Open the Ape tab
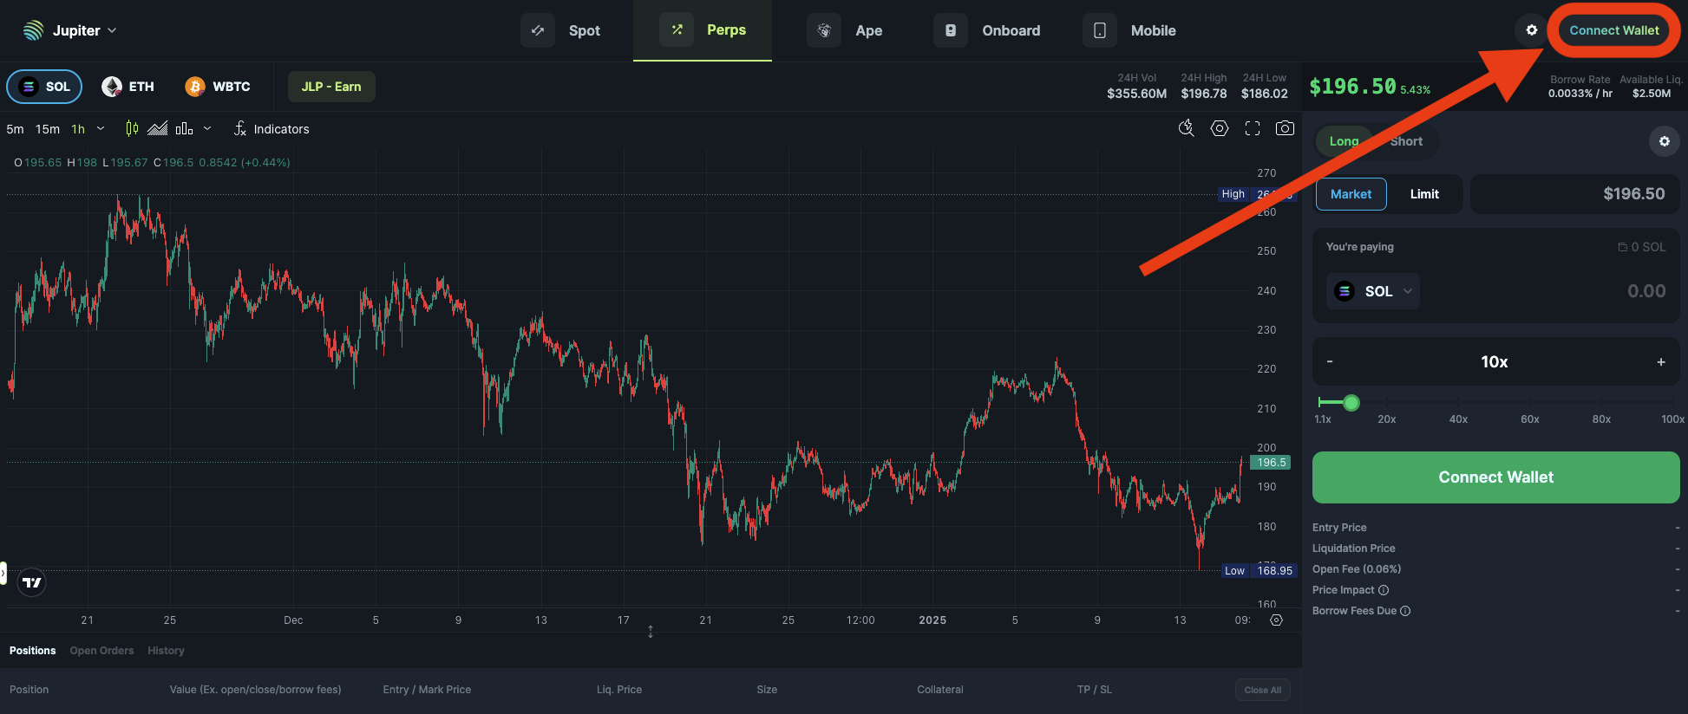 click(x=845, y=30)
